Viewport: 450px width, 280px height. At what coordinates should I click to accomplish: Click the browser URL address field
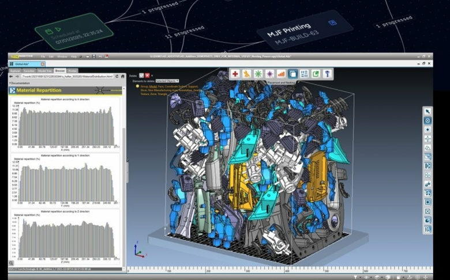[x=67, y=77]
